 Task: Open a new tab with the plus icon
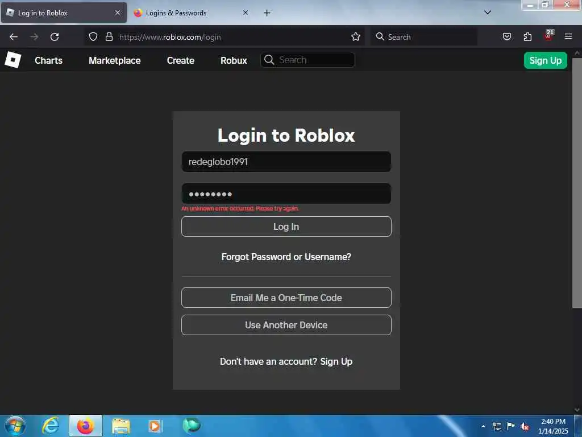[x=267, y=13]
